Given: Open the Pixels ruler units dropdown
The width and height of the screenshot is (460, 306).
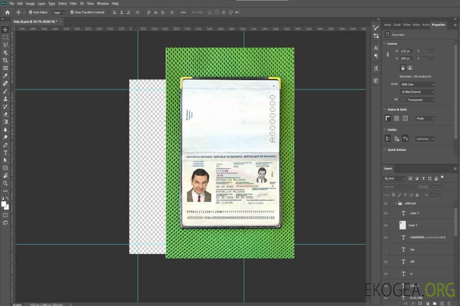Looking at the screenshot, I should (425, 119).
